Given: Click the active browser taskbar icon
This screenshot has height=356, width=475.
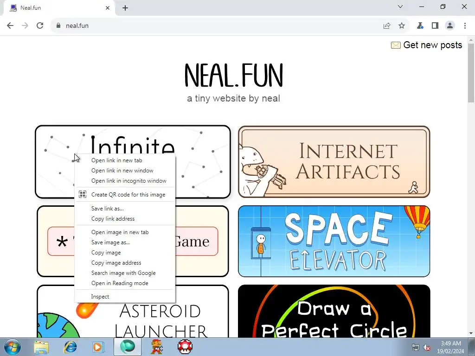Looking at the screenshot, I should [x=127, y=347].
